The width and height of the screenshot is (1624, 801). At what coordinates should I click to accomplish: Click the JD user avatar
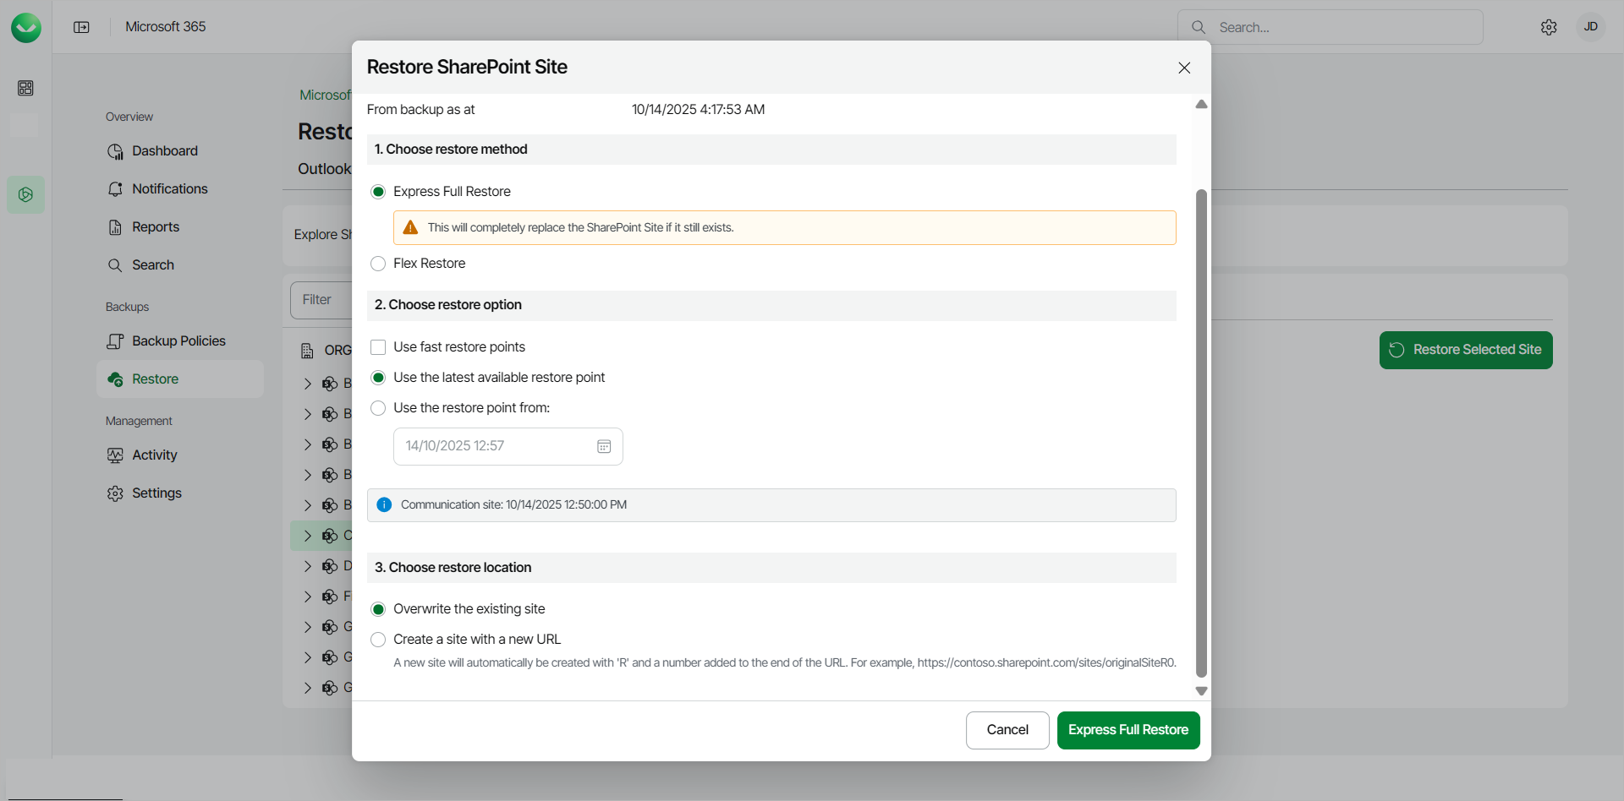point(1590,27)
